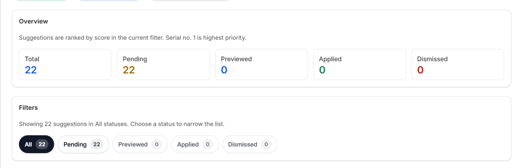Click the Overview section heading

33,21
